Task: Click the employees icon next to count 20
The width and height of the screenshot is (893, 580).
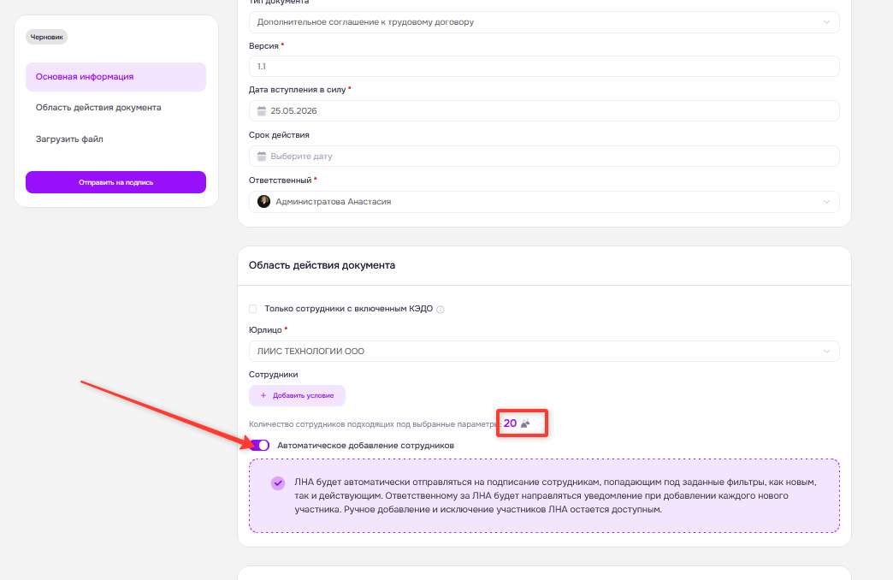Action: point(525,423)
